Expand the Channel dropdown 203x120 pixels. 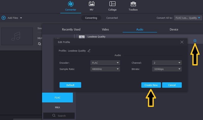[x=167, y=63]
